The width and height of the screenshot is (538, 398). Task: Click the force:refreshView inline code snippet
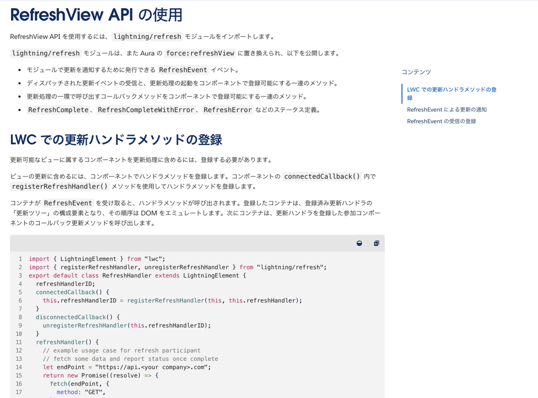pos(200,53)
